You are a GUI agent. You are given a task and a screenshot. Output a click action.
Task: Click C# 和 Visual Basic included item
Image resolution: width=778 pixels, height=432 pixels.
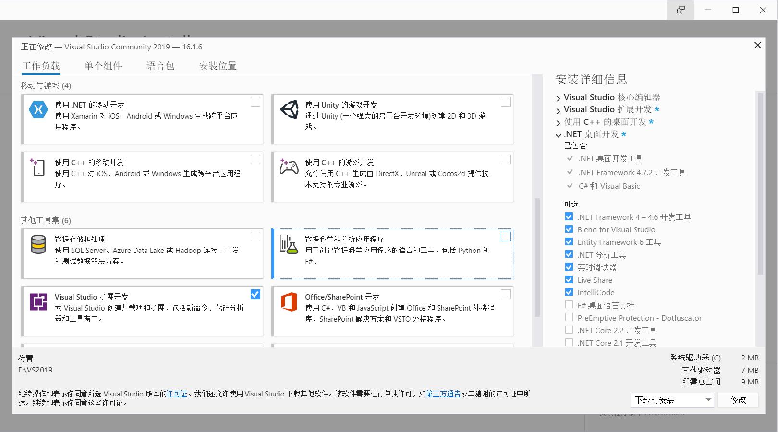coord(609,186)
